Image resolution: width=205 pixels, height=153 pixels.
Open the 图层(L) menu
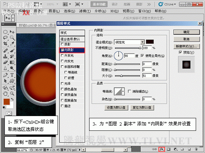pyautogui.click(x=54, y=11)
